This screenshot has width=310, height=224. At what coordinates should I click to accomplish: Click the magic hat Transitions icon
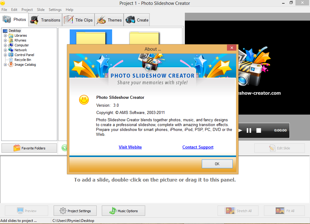click(x=35, y=20)
